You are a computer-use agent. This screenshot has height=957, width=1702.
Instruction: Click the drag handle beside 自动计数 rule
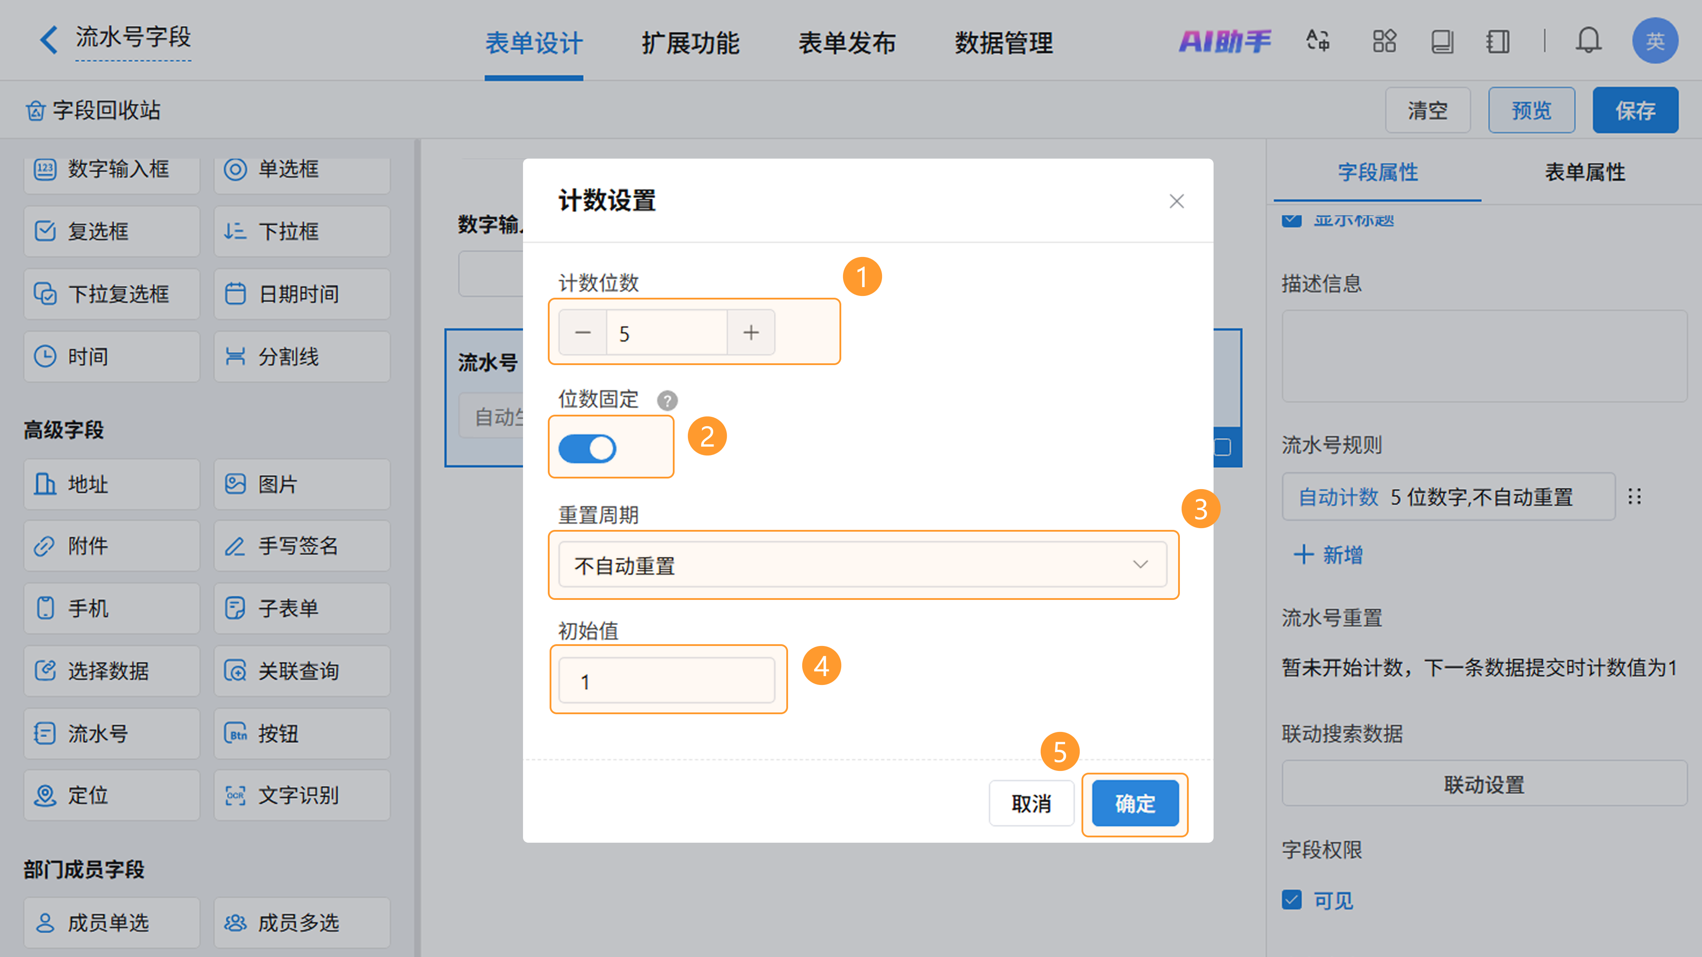pos(1634,497)
